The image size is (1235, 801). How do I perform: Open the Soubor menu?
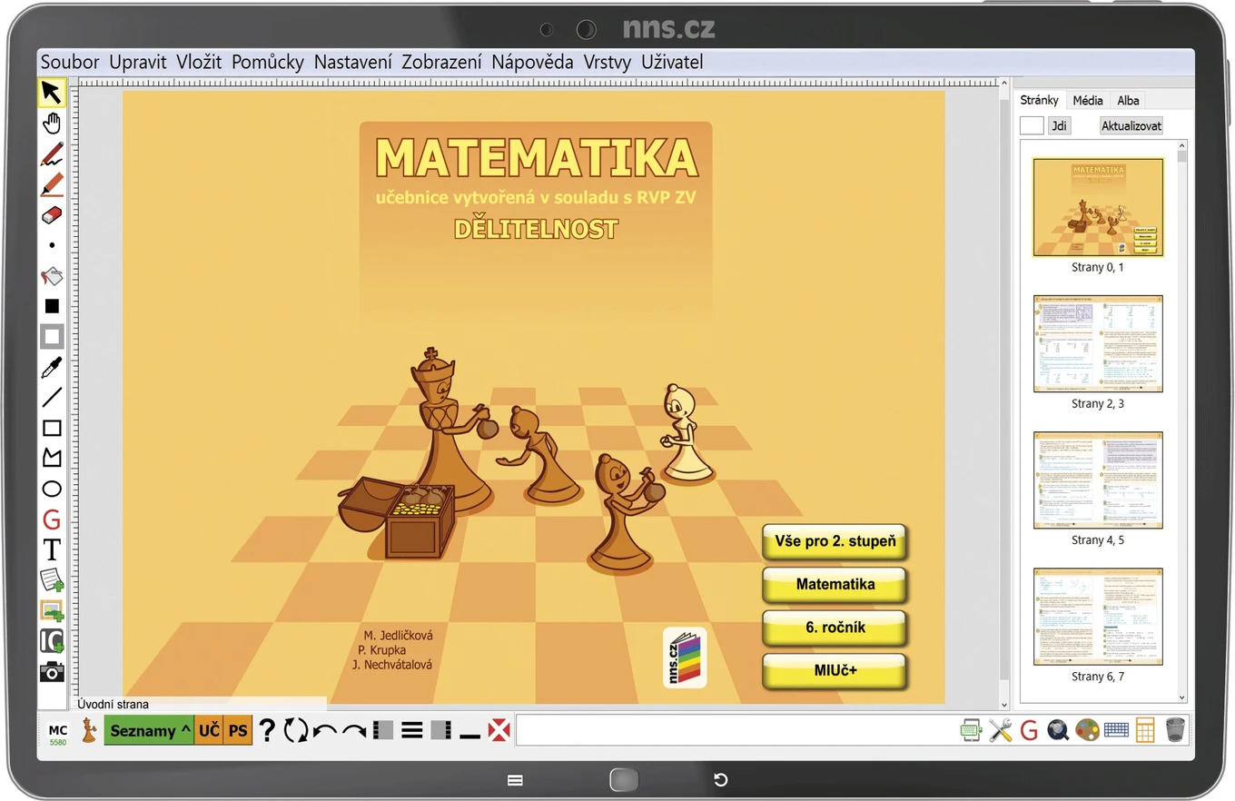70,62
